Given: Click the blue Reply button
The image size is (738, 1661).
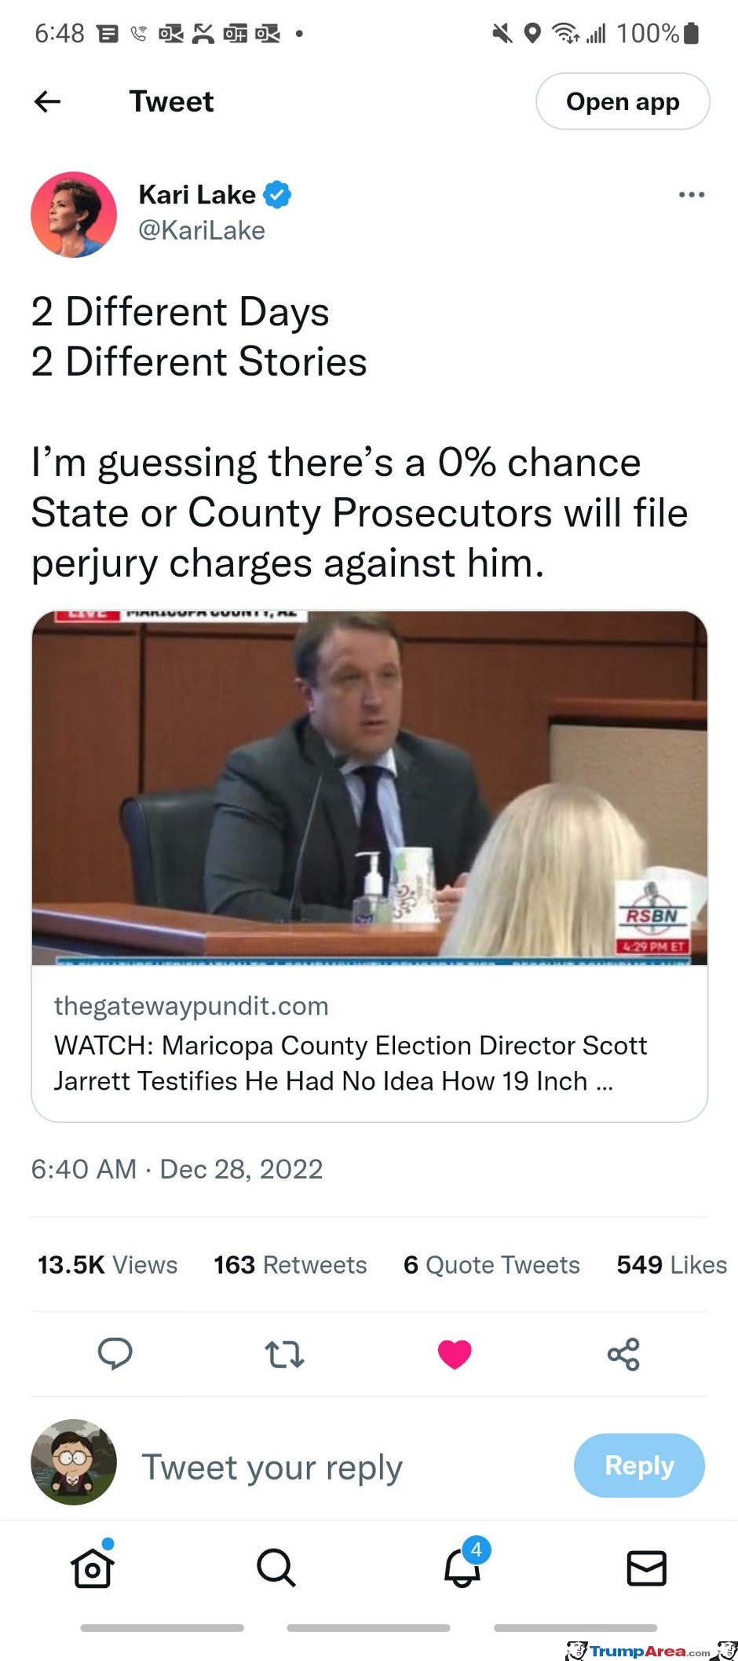Looking at the screenshot, I should (x=639, y=1465).
